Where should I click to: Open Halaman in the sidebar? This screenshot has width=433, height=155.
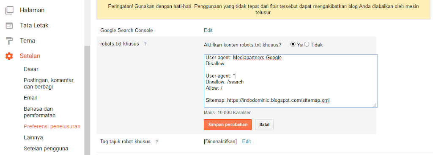(x=32, y=11)
